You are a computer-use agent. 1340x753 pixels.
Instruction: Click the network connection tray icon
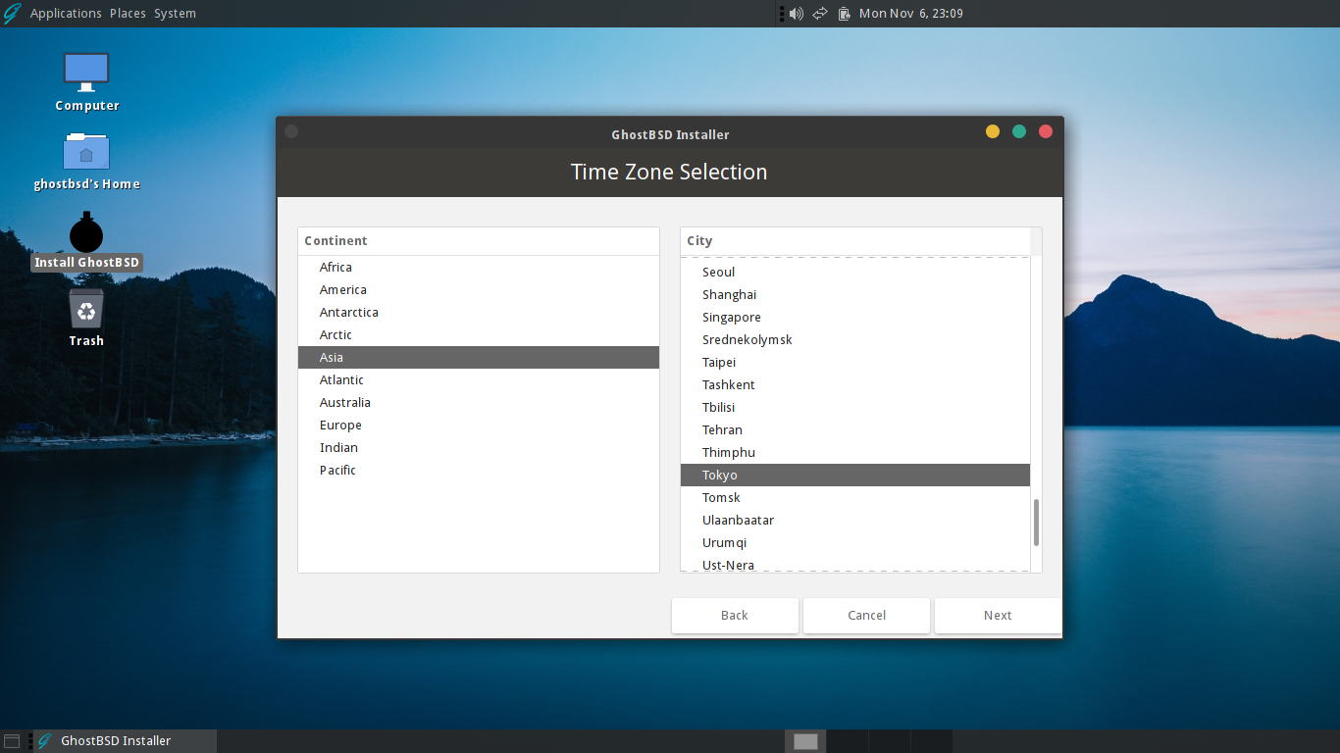pyautogui.click(x=820, y=14)
